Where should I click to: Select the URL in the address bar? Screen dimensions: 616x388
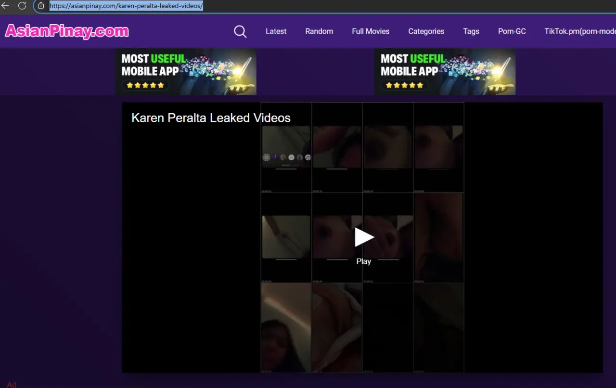(x=126, y=6)
